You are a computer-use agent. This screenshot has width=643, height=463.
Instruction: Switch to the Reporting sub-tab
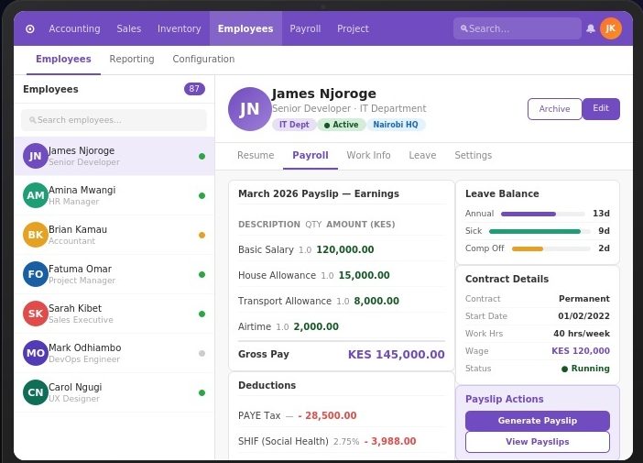132,59
